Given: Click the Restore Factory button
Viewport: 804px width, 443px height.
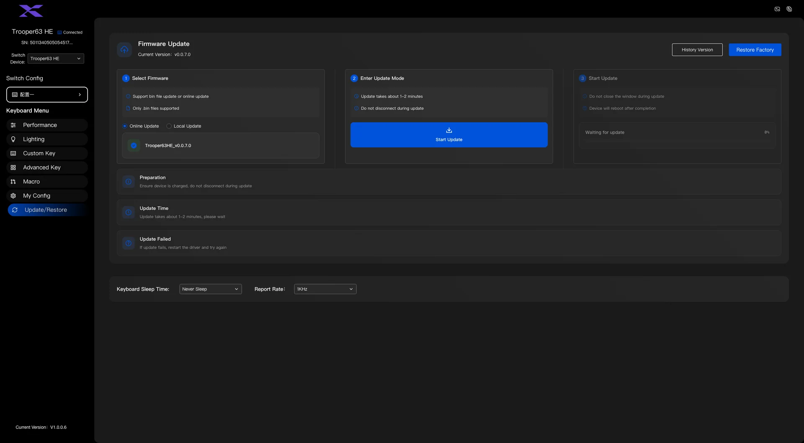Looking at the screenshot, I should coord(755,50).
